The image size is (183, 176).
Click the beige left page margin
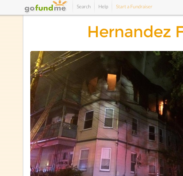point(11,95)
